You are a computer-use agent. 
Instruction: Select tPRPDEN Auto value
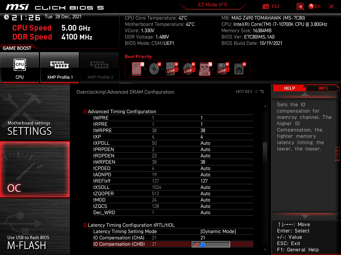pos(205,149)
